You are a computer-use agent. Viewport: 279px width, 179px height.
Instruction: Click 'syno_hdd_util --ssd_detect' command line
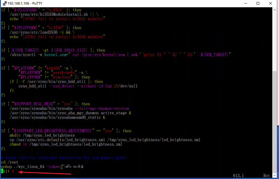[78, 86]
